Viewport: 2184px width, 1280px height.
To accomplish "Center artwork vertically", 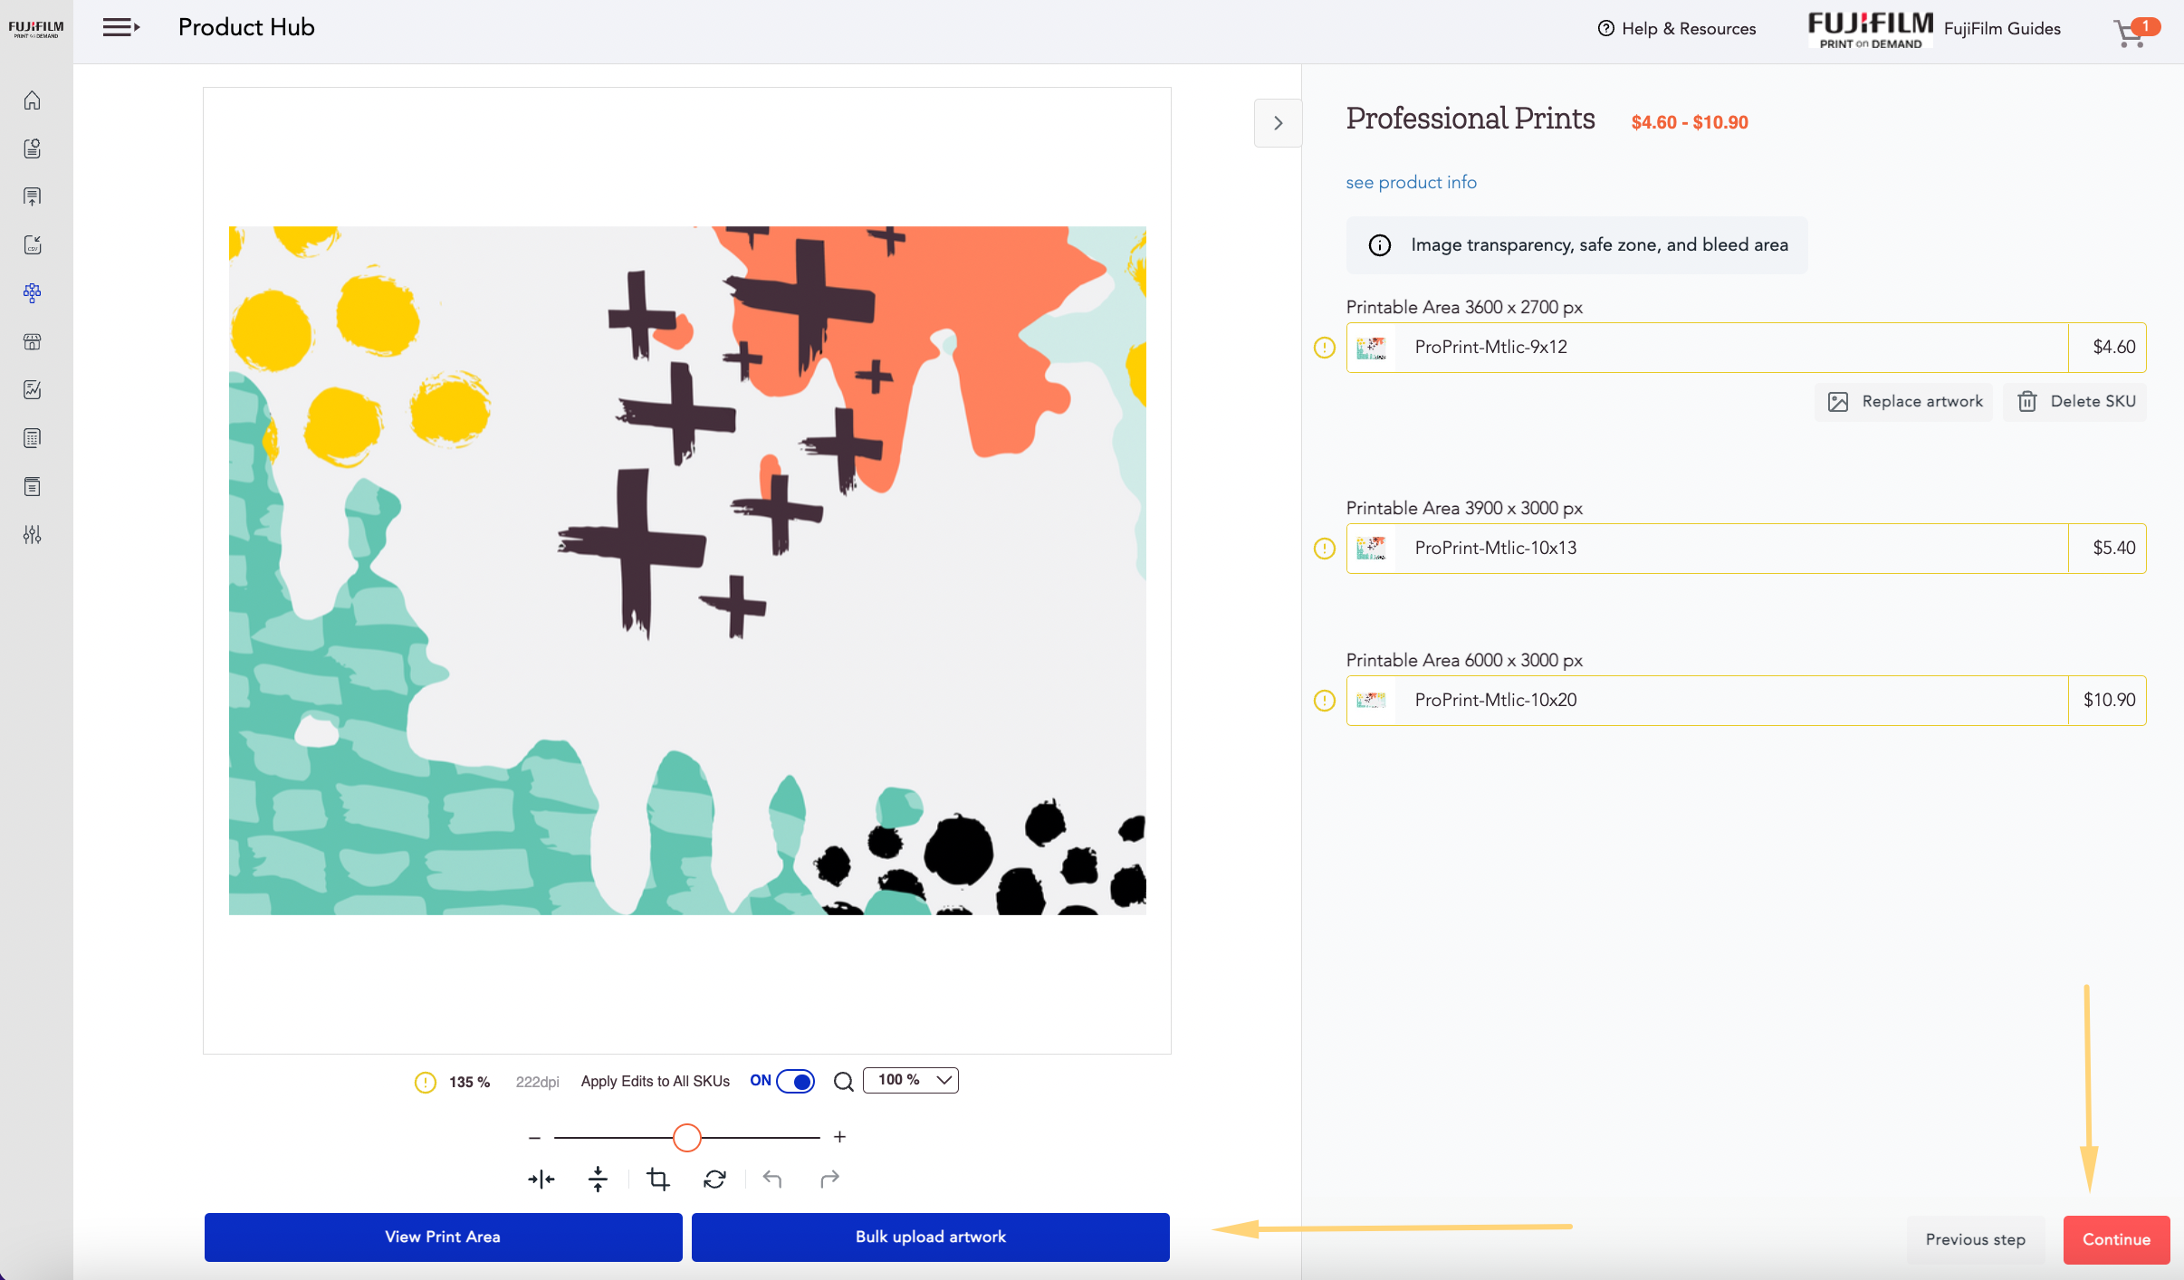I will coord(598,1180).
